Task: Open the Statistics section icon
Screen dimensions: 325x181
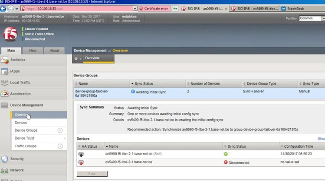Action: tap(5, 60)
